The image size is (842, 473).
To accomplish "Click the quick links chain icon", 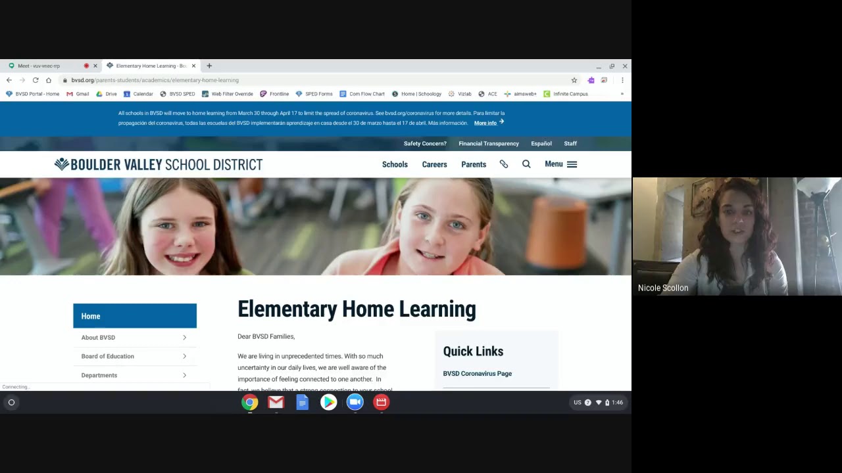I will [504, 164].
